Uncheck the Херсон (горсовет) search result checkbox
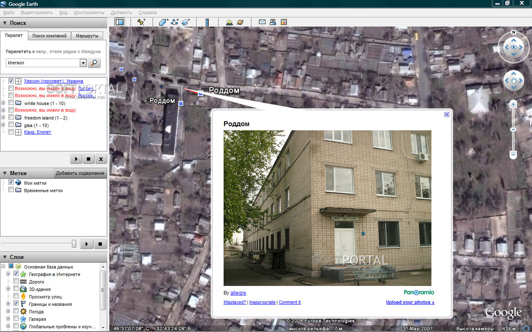 point(11,81)
